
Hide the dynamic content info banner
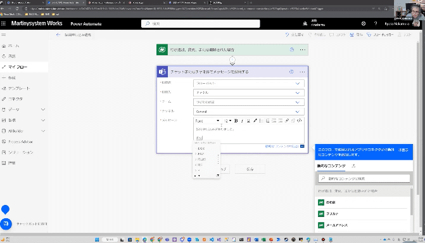coord(403,150)
